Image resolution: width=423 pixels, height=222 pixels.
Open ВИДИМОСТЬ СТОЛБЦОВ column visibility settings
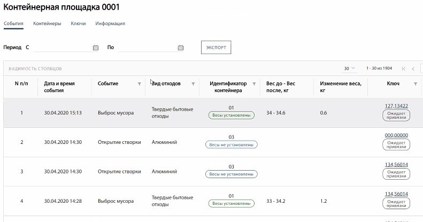tap(35, 68)
